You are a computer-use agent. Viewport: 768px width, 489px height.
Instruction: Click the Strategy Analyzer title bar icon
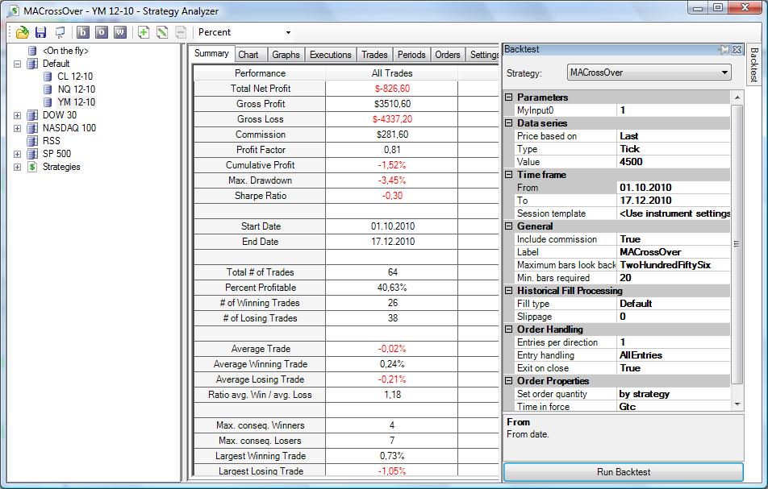point(13,10)
